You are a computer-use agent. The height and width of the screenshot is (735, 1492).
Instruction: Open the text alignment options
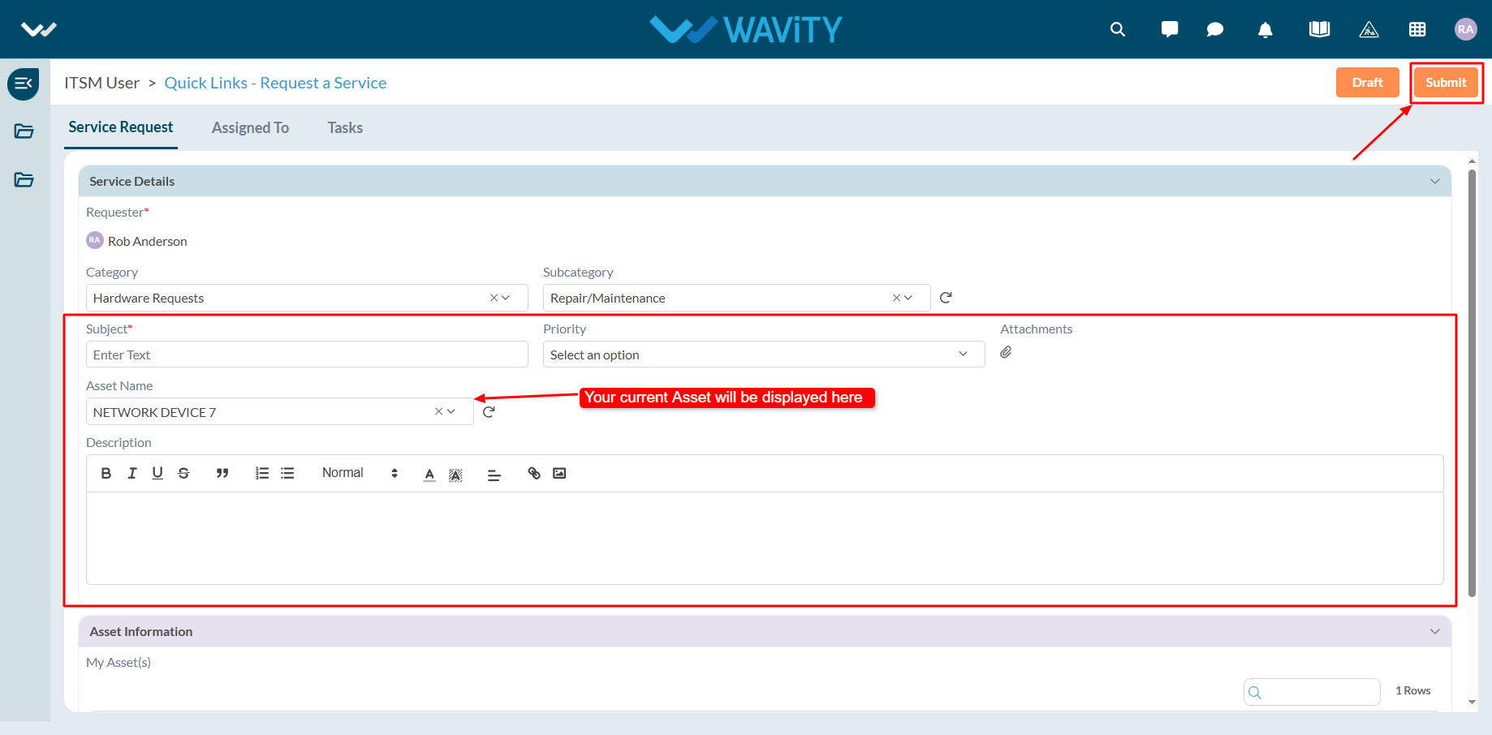click(x=494, y=475)
